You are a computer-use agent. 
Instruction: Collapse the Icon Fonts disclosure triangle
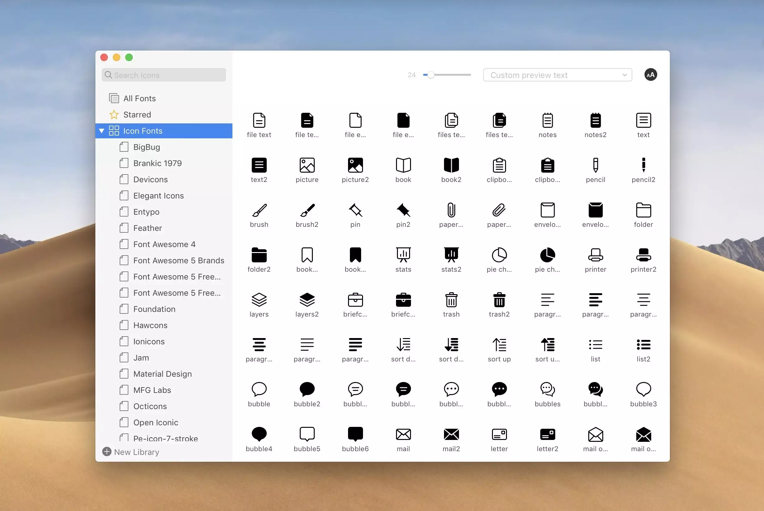click(101, 131)
